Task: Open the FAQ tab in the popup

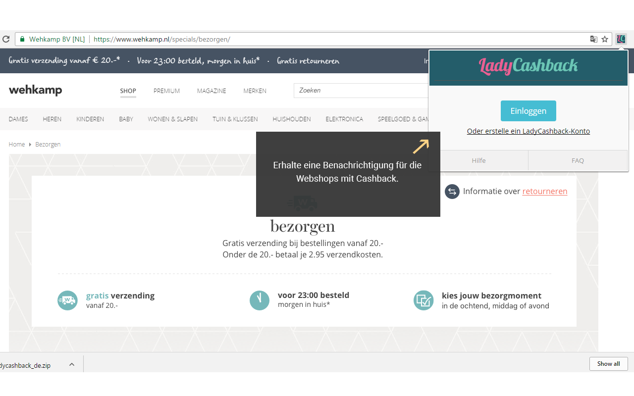Action: click(578, 160)
